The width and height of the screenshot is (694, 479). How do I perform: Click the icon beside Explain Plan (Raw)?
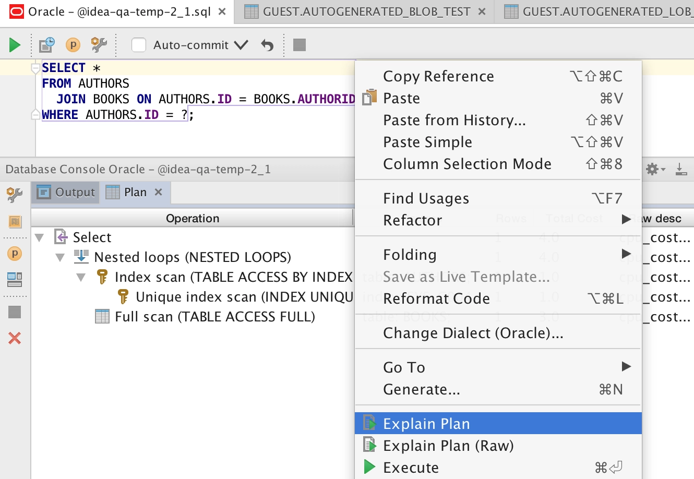(x=369, y=445)
